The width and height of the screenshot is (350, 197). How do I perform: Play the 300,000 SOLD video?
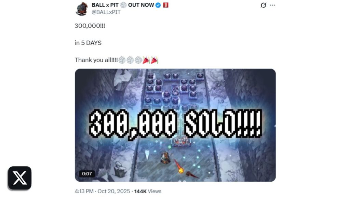(x=175, y=125)
